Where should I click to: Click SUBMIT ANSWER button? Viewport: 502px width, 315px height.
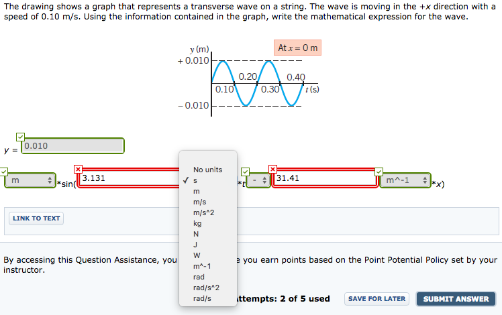(x=456, y=299)
